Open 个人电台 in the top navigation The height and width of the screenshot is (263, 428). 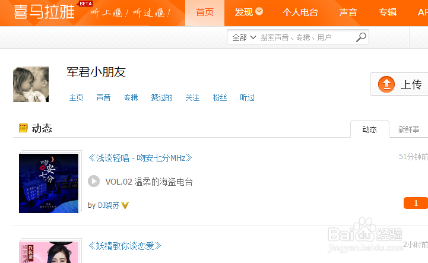pyautogui.click(x=300, y=12)
